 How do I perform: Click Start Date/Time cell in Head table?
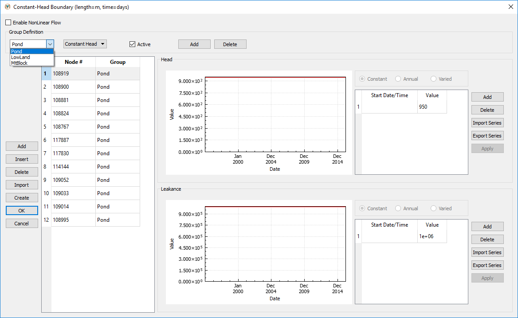click(390, 106)
